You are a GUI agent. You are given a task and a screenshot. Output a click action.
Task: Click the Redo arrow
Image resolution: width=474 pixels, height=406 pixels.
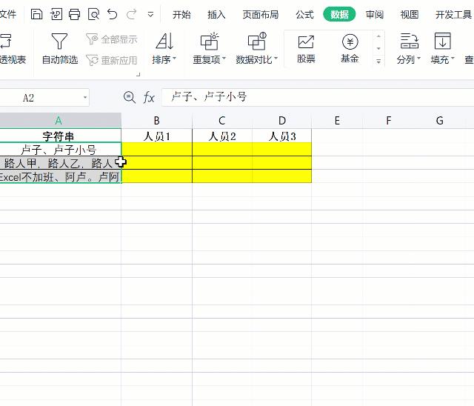[x=132, y=14]
